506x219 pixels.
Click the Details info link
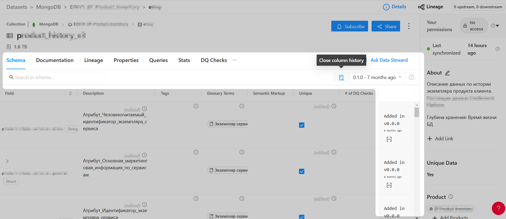[395, 7]
